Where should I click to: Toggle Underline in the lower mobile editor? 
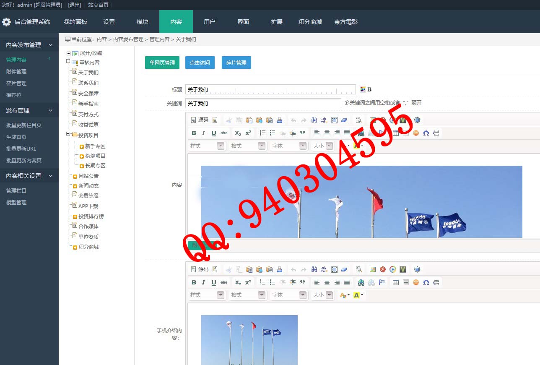point(214,282)
